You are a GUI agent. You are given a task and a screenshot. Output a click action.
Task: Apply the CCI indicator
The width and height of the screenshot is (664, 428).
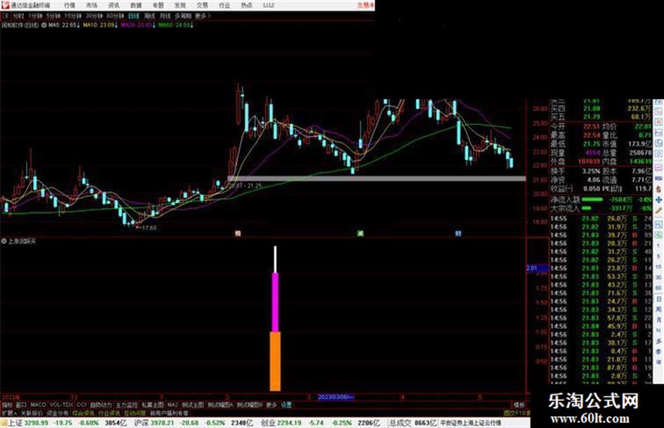(82, 405)
